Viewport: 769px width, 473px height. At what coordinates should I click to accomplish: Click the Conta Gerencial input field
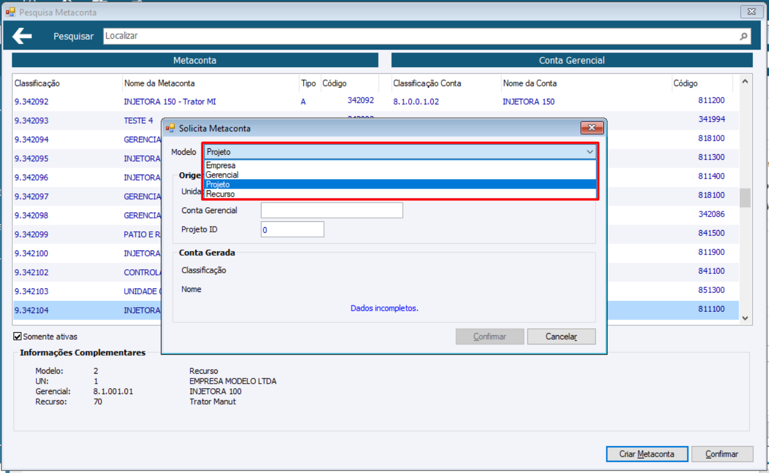[x=332, y=210]
